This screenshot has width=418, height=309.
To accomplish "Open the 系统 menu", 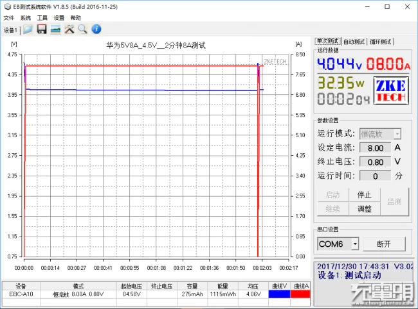I will click(x=26, y=18).
